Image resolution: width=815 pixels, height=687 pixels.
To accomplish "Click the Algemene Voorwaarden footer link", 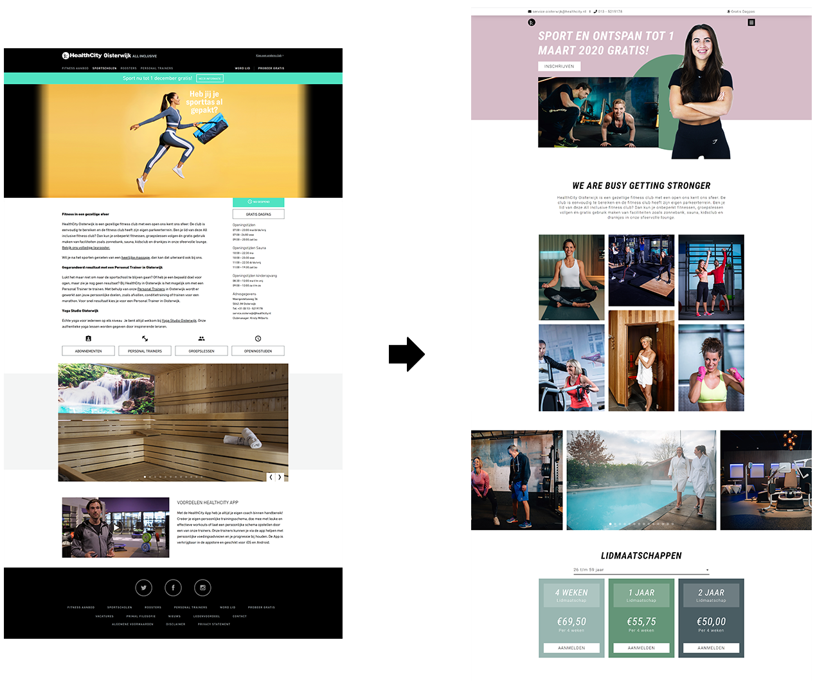I will pyautogui.click(x=132, y=624).
